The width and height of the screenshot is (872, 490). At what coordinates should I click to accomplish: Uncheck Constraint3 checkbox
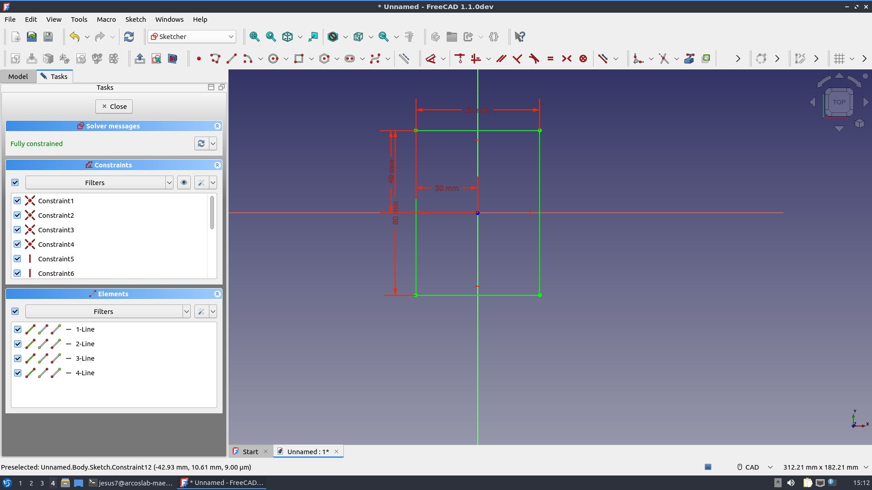pyautogui.click(x=17, y=230)
